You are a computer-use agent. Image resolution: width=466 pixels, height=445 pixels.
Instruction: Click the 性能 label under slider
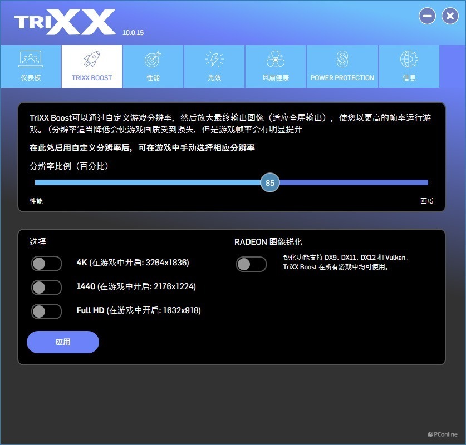click(x=36, y=201)
